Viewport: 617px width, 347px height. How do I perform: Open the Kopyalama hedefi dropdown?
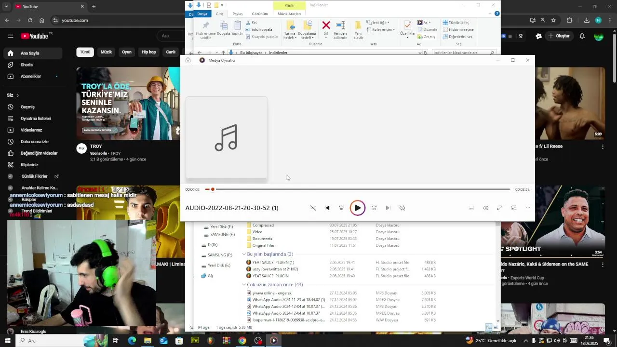[x=307, y=30]
